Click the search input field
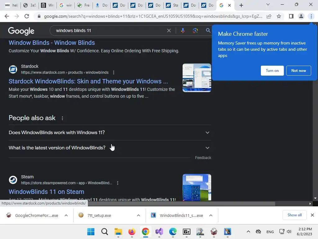Image resolution: width=318 pixels, height=239 pixels. click(110, 30)
